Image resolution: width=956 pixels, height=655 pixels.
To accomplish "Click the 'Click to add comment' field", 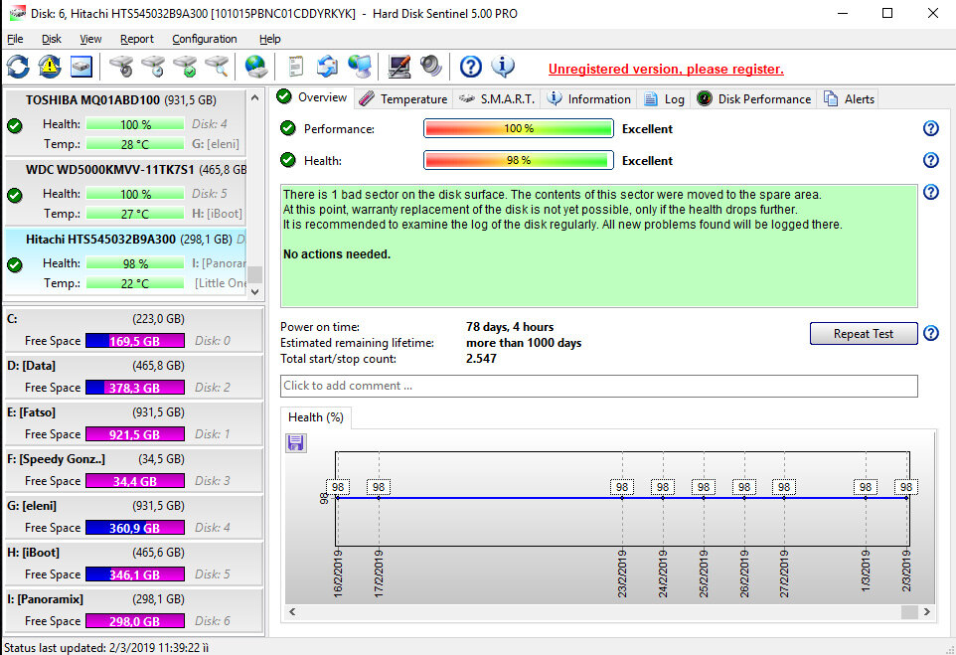I will click(598, 386).
